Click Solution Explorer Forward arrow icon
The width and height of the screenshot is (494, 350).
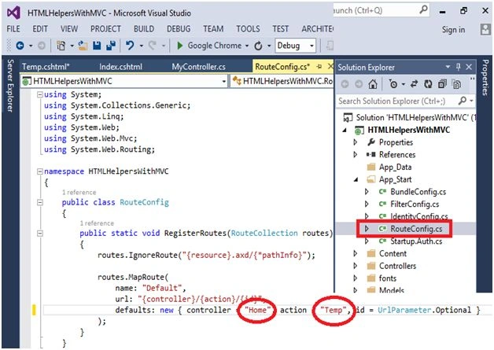click(x=359, y=84)
